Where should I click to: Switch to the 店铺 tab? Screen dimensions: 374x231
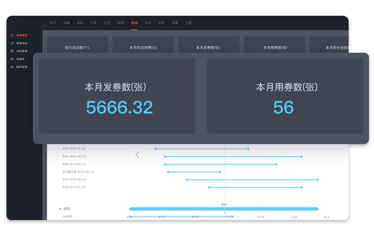(66, 23)
